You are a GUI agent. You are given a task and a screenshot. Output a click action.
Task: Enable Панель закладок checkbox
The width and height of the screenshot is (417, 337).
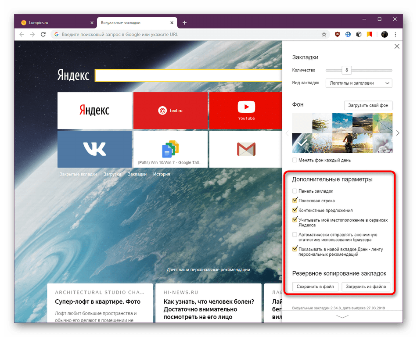[295, 191]
